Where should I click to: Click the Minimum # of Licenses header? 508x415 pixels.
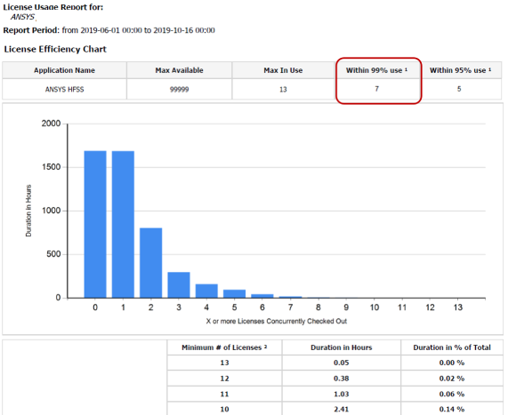pos(224,347)
